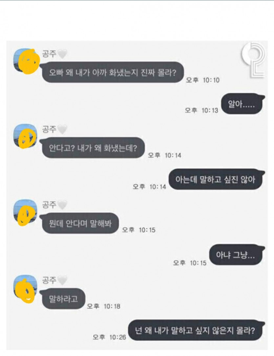Tap heart icon after second 공주 name

click(x=62, y=130)
